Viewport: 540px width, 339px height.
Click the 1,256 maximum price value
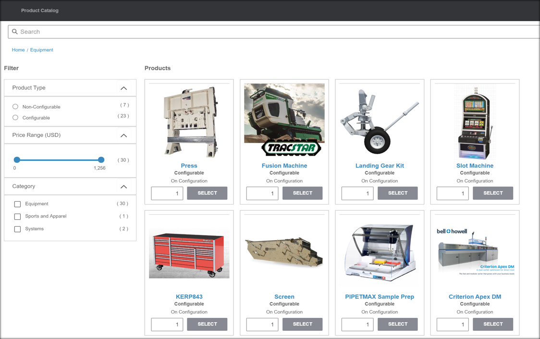(x=99, y=168)
